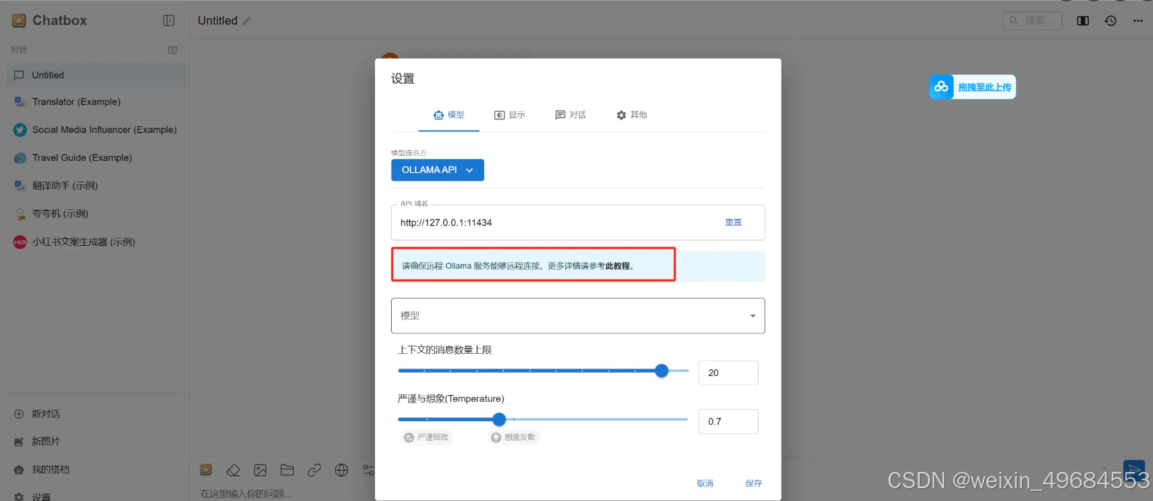Open the 小红书文案生成器 (示例) conversation
This screenshot has height=501, width=1153.
point(96,242)
